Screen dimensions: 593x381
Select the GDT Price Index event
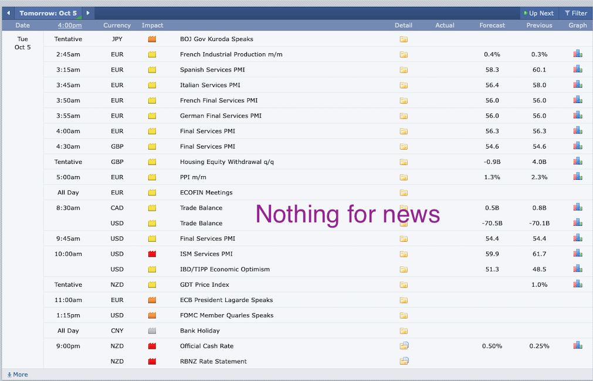click(x=204, y=285)
